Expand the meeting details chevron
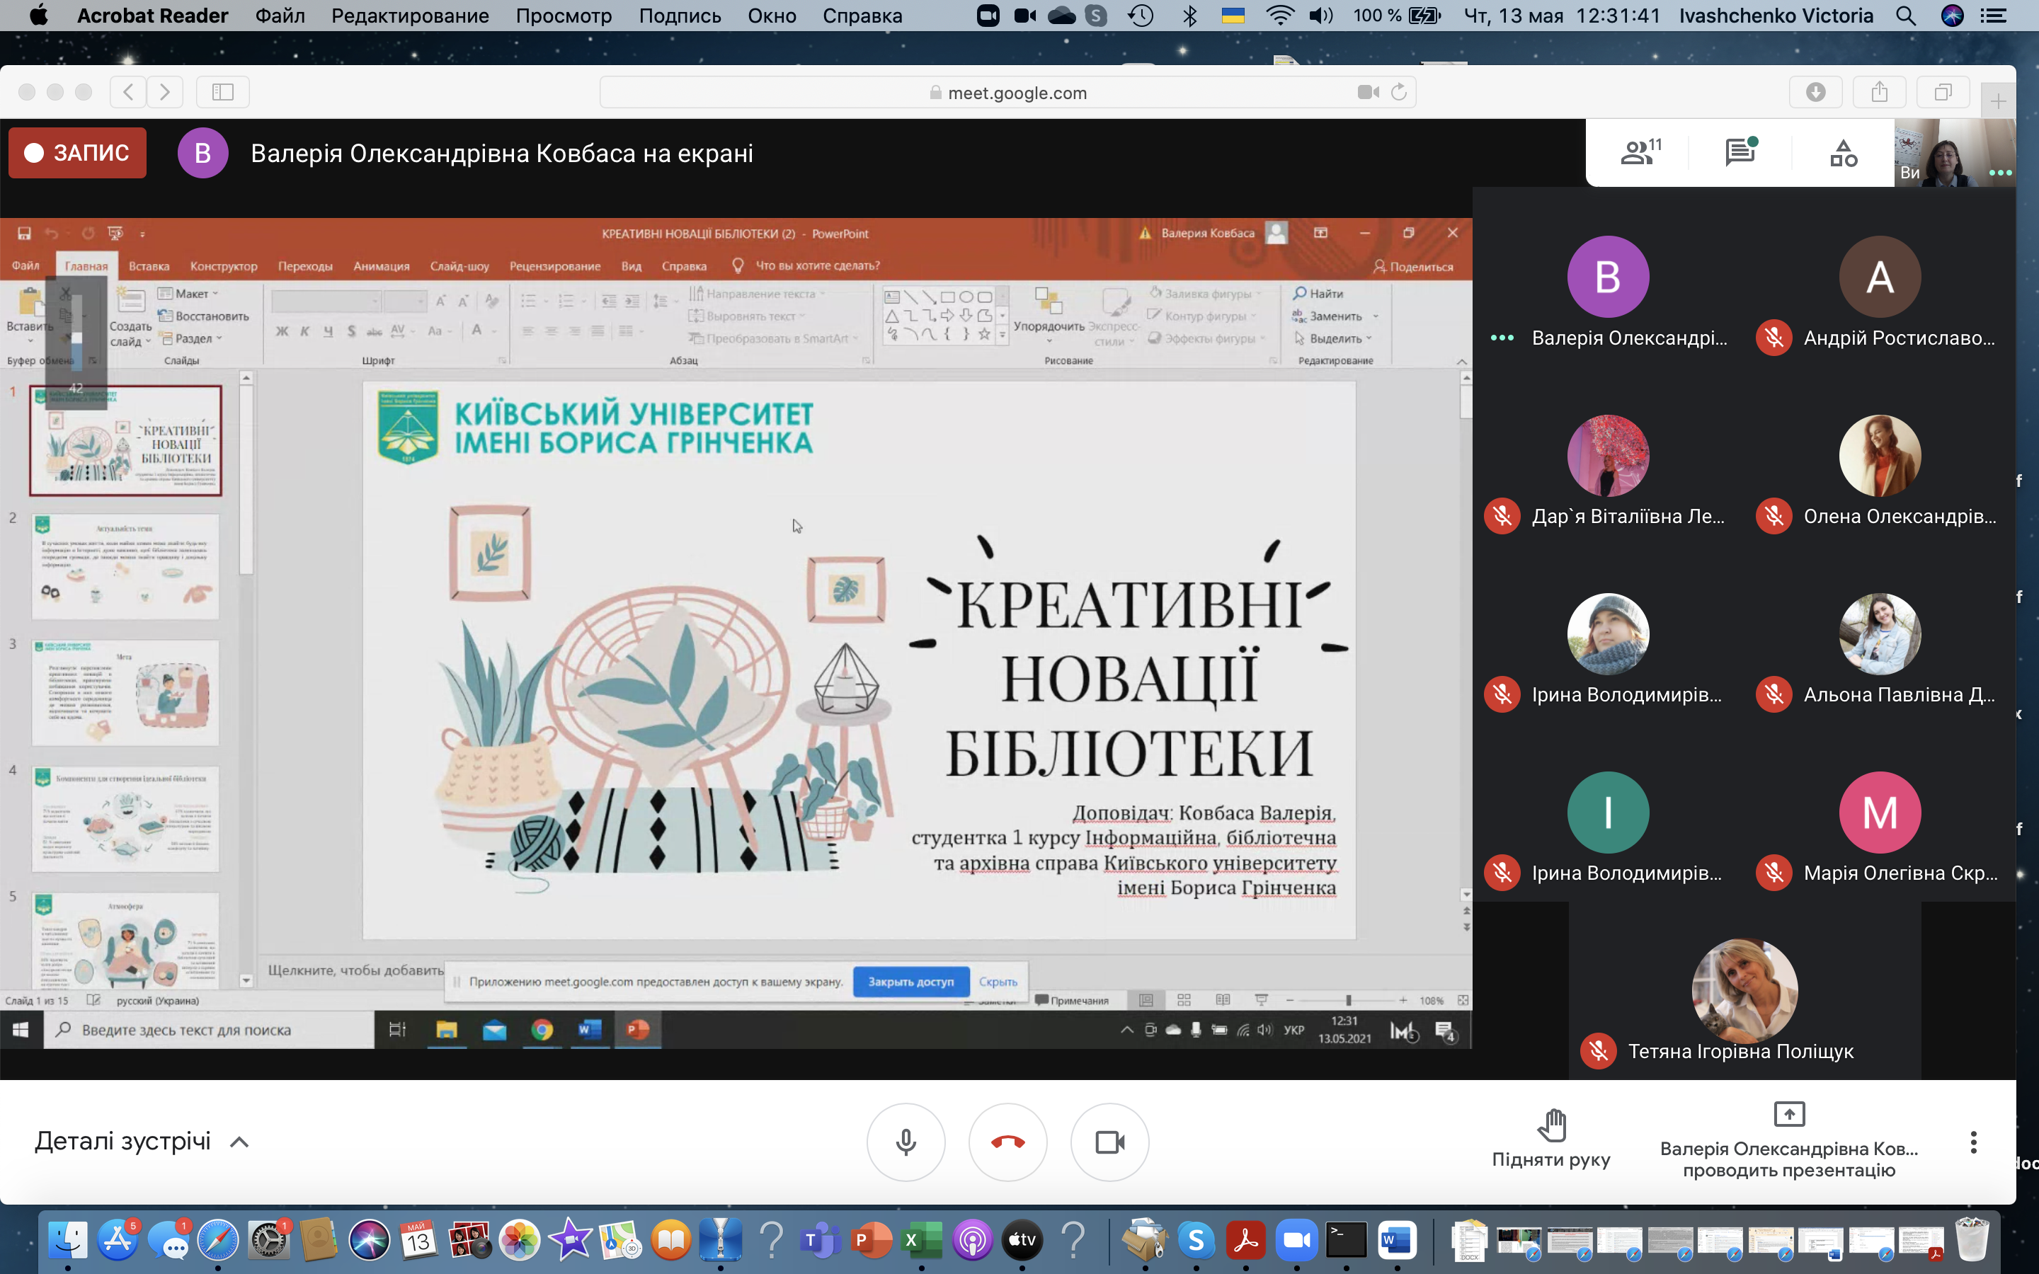The height and width of the screenshot is (1274, 2039). click(239, 1142)
